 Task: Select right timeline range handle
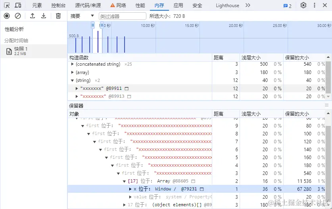[x=102, y=25]
